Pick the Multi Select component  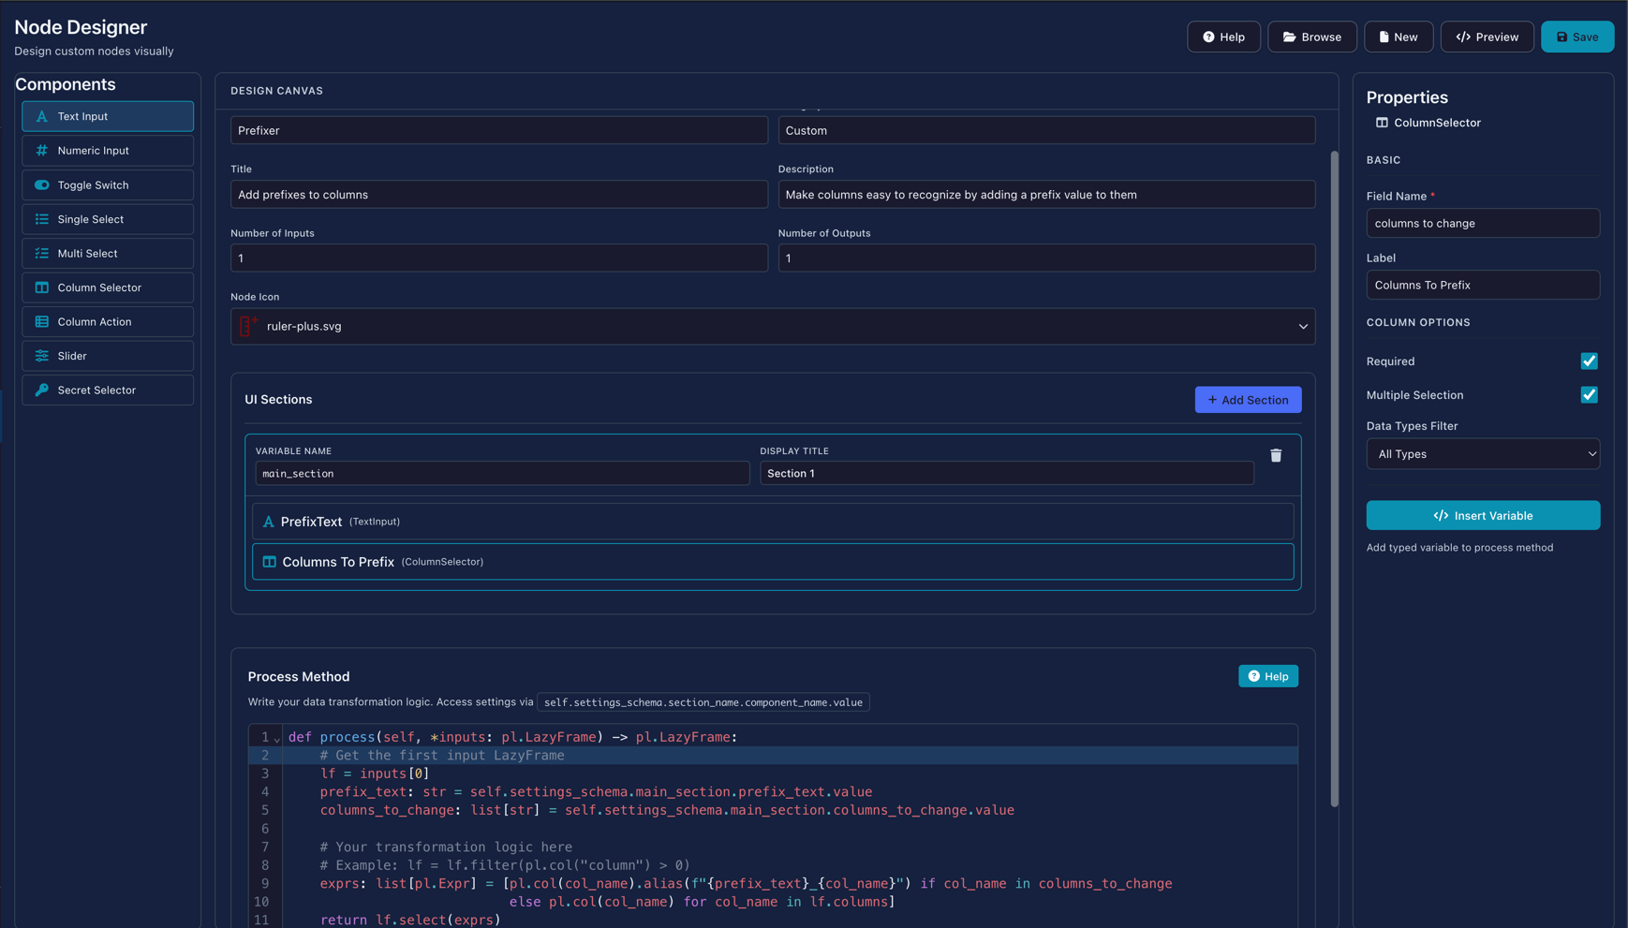pos(107,253)
